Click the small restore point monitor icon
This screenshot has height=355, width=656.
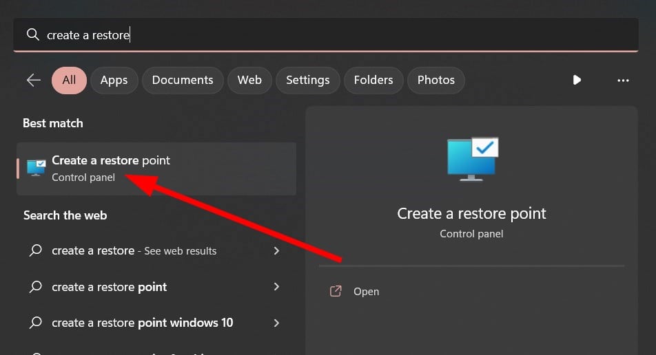(37, 168)
